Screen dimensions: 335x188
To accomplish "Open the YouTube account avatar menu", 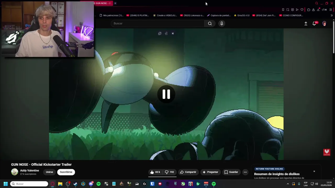I will tap(324, 23).
